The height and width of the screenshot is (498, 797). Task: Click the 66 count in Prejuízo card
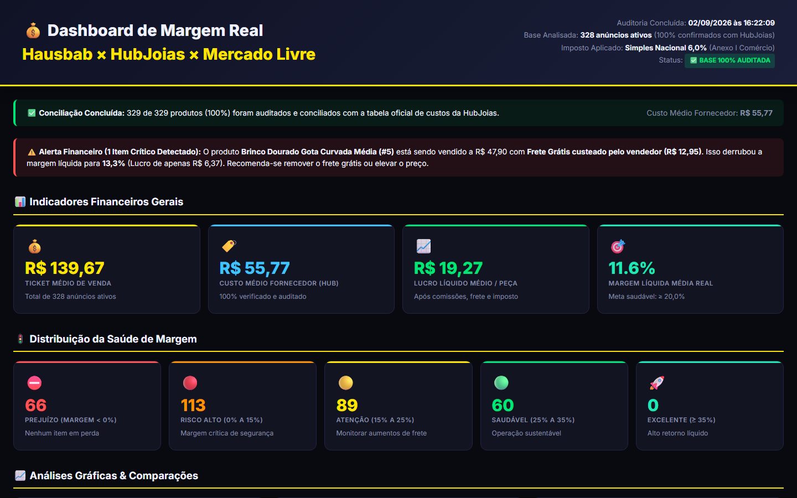click(x=36, y=406)
